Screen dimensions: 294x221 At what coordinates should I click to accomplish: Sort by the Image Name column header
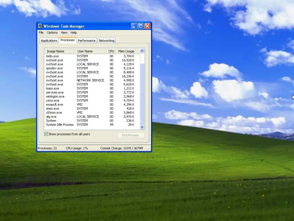pos(60,51)
